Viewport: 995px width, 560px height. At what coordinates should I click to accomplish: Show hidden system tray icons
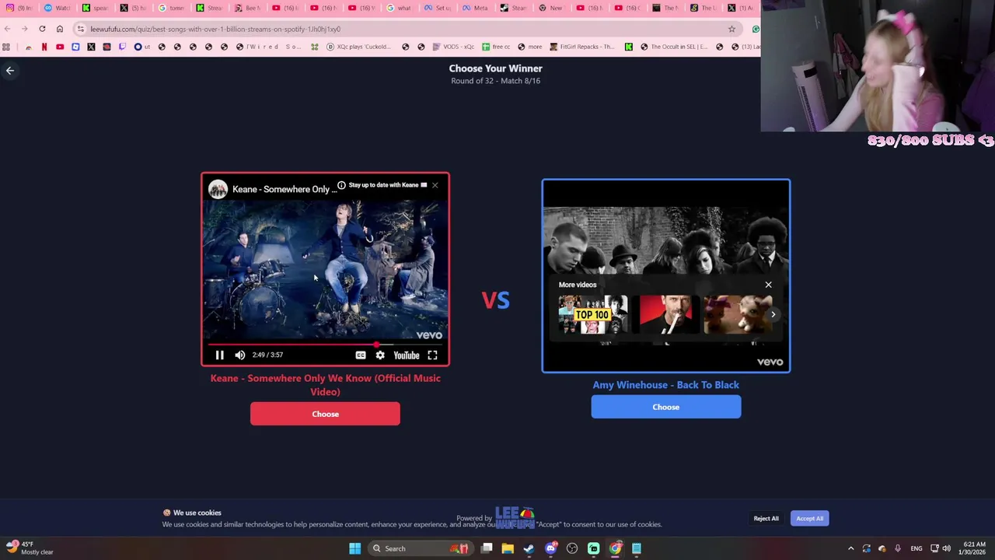pyautogui.click(x=850, y=548)
